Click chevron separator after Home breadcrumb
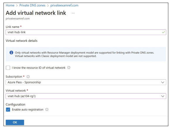173x127 pixels. [17, 6]
